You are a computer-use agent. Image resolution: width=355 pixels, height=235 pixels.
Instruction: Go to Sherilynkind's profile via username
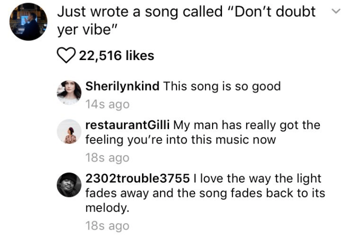tap(122, 86)
